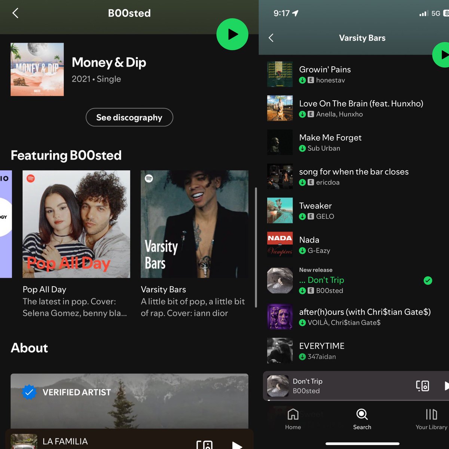Image resolution: width=449 pixels, height=449 pixels.
Task: Tap the Spotify logo on Varsity Bars cover
Action: click(x=149, y=178)
